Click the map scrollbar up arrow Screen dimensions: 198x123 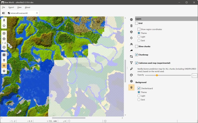[125, 18]
